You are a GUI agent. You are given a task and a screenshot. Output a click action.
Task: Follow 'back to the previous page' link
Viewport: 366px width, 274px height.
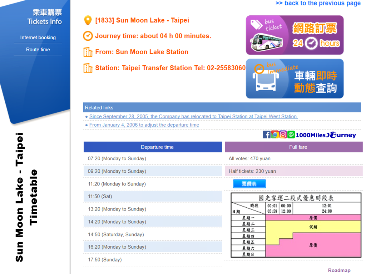point(318,3)
